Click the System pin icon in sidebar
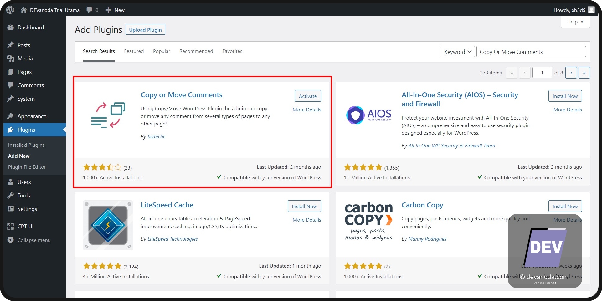Image resolution: width=602 pixels, height=301 pixels. (x=11, y=99)
